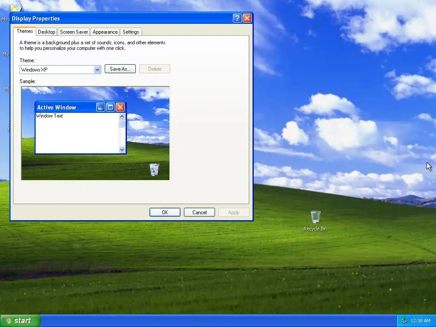Click the help question mark button
This screenshot has height=327, width=436.
237,18
